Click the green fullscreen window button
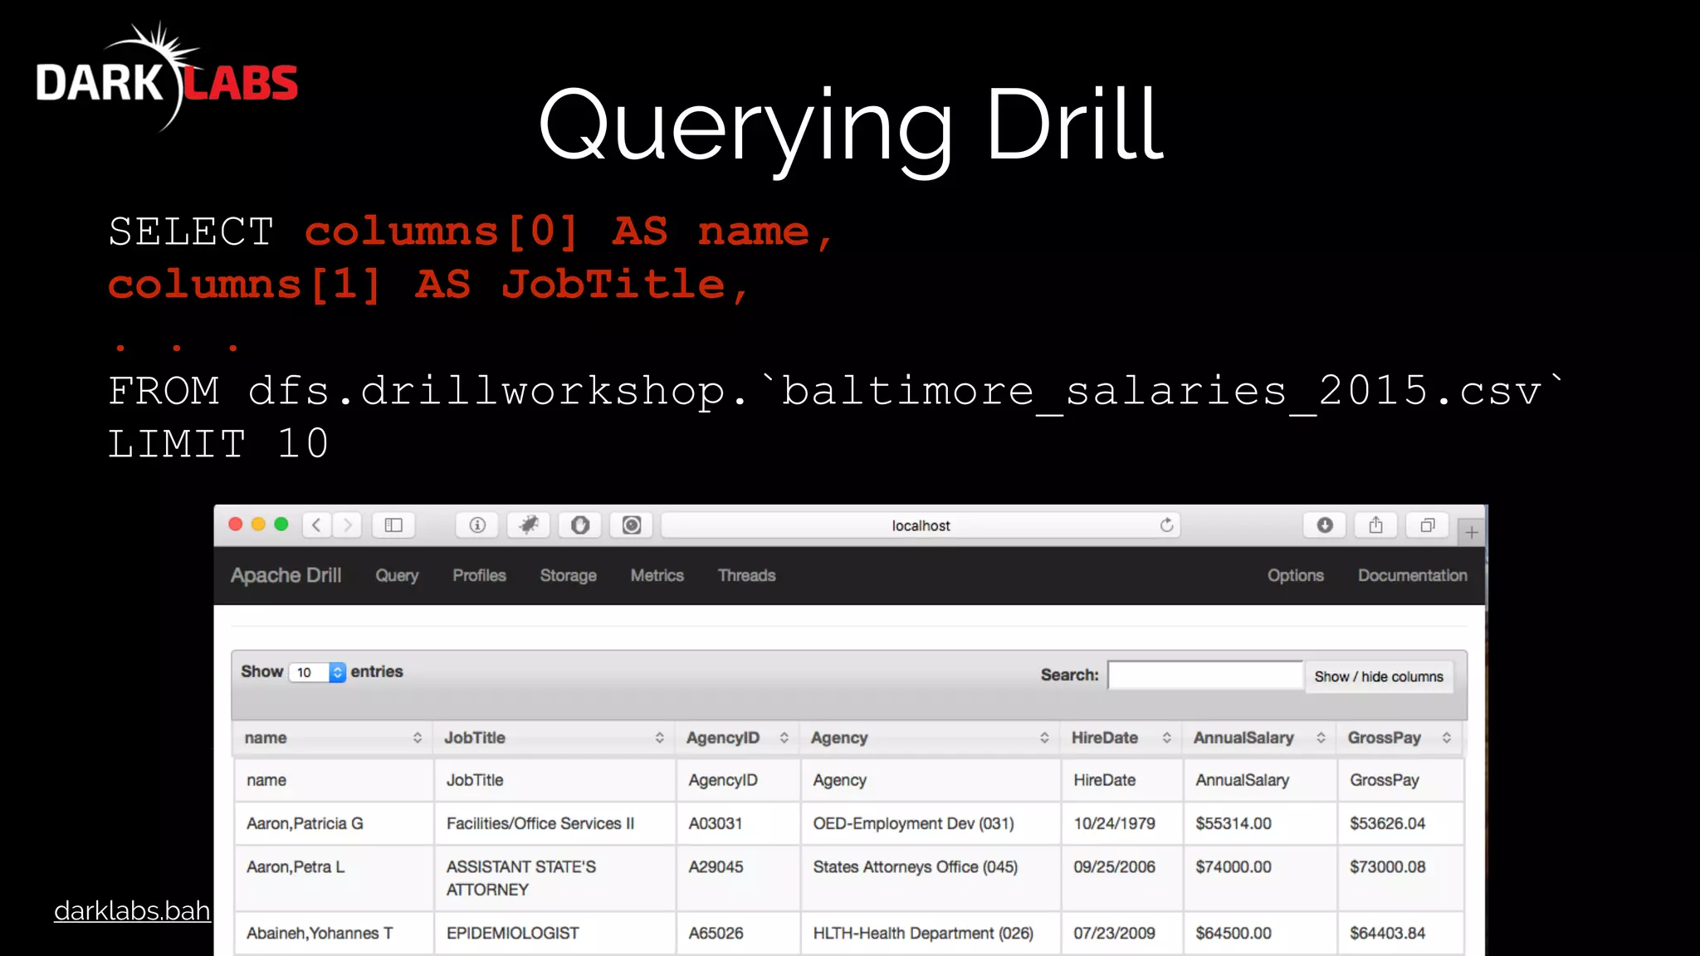Viewport: 1700px width, 956px height. [x=281, y=524]
